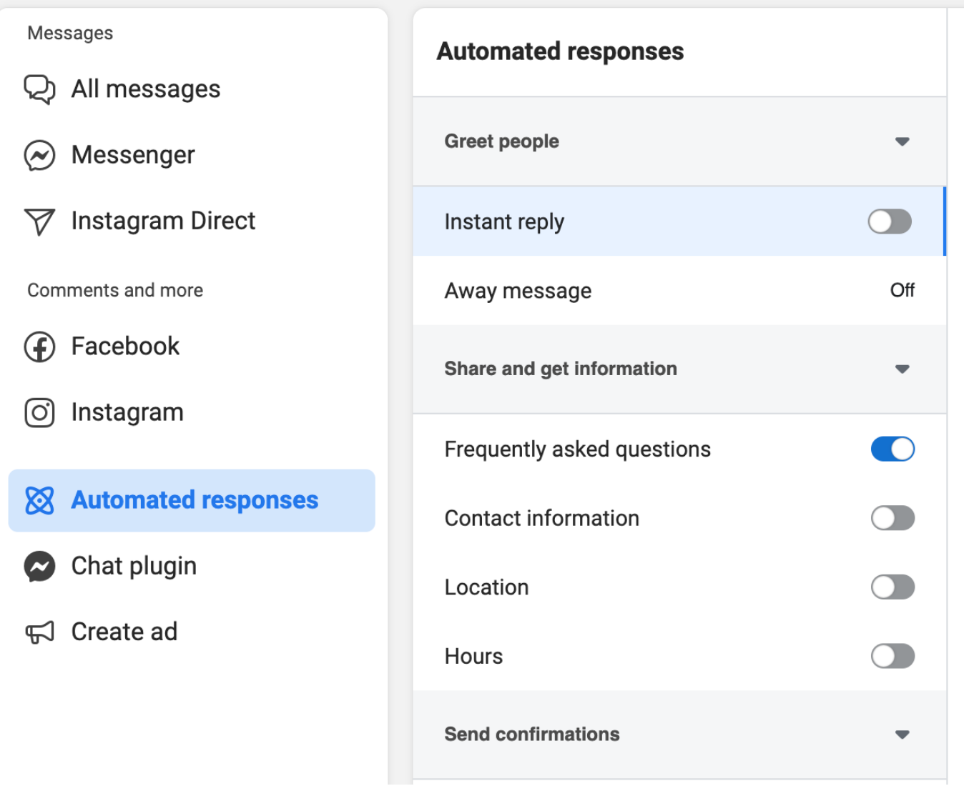Open the Messenger icon in sidebar

click(x=39, y=155)
